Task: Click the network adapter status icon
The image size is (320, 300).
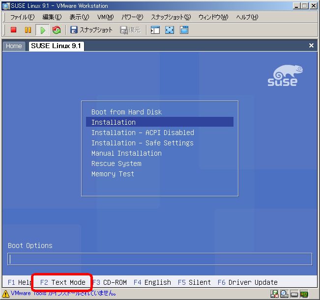Action: (304, 294)
